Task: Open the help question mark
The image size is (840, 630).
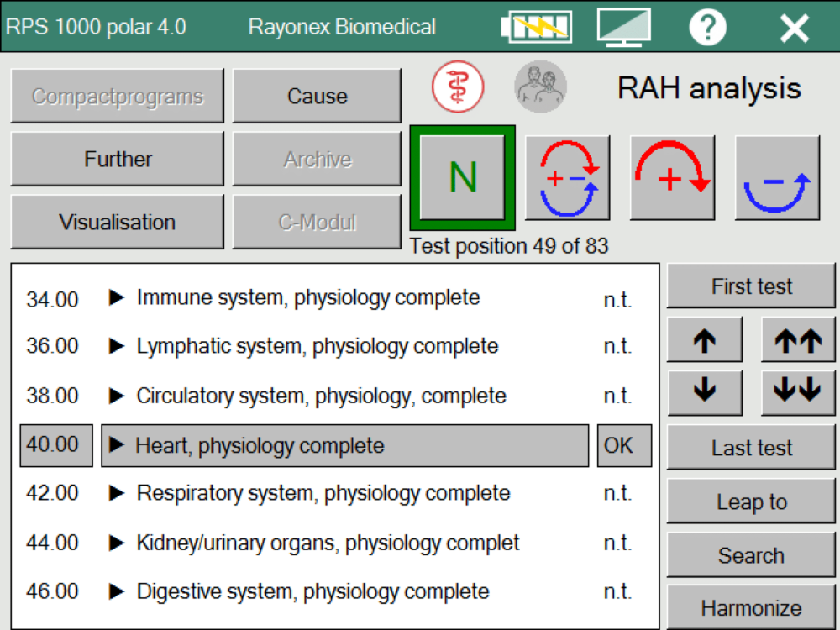Action: click(x=707, y=26)
